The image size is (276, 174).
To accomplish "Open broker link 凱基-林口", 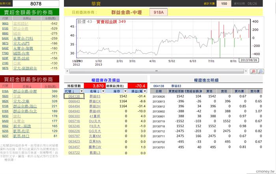I will tap(21, 136).
